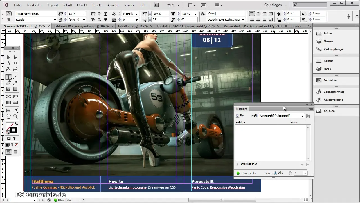Expand the Informationen section

pyautogui.click(x=237, y=164)
